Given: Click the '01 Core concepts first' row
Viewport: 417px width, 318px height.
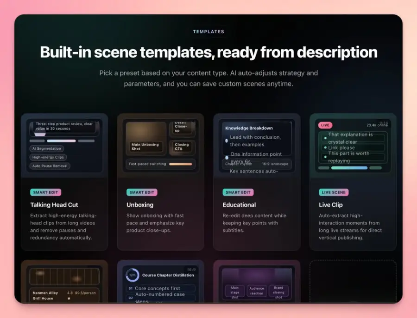Looking at the screenshot, I should (x=160, y=288).
